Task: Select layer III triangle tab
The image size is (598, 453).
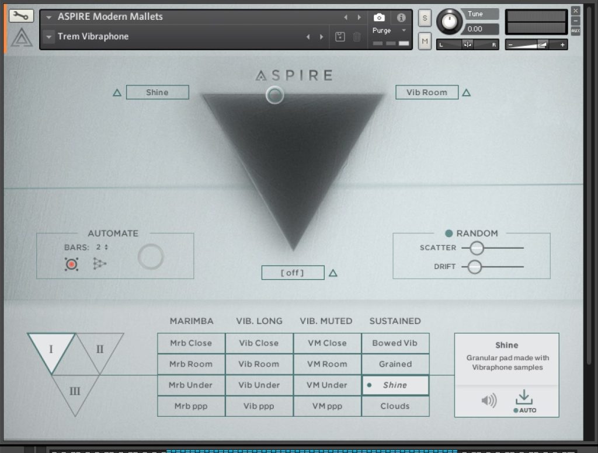Action: (x=75, y=391)
